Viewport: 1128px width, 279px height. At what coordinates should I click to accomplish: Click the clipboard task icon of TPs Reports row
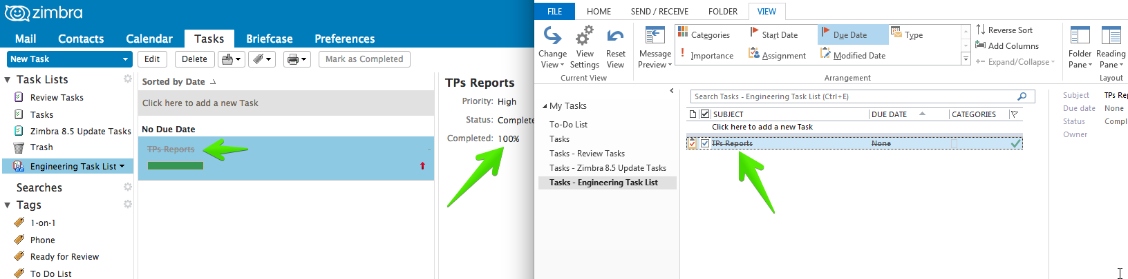click(693, 143)
